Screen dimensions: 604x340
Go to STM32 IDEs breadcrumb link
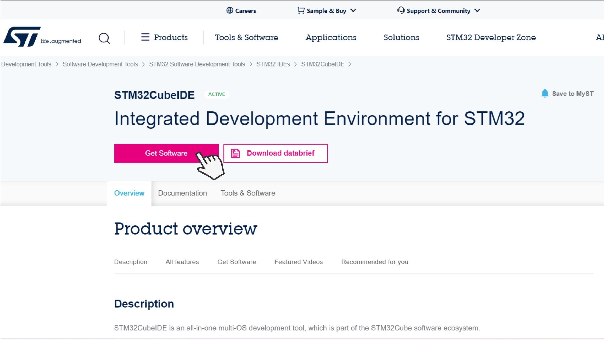tap(273, 64)
